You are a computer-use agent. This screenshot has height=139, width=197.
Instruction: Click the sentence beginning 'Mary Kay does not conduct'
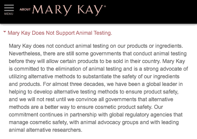96,46
